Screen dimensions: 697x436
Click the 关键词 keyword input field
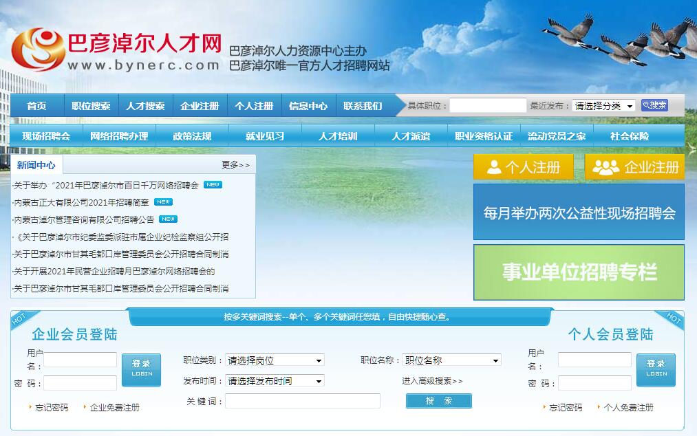click(x=303, y=401)
